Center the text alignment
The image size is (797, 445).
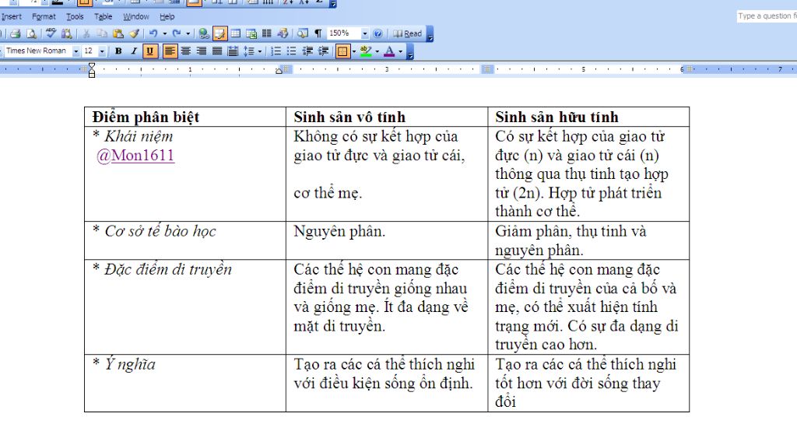(186, 51)
